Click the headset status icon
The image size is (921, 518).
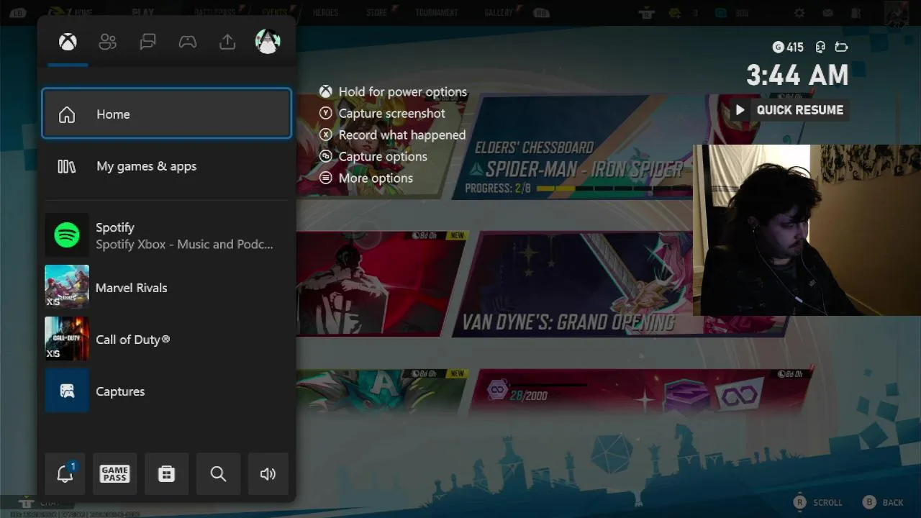point(820,47)
